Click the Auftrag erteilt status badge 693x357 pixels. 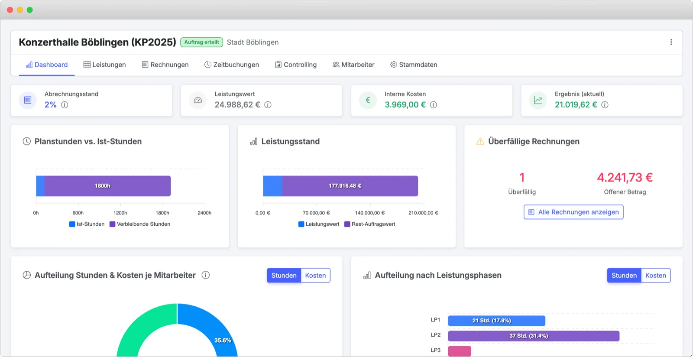(201, 42)
